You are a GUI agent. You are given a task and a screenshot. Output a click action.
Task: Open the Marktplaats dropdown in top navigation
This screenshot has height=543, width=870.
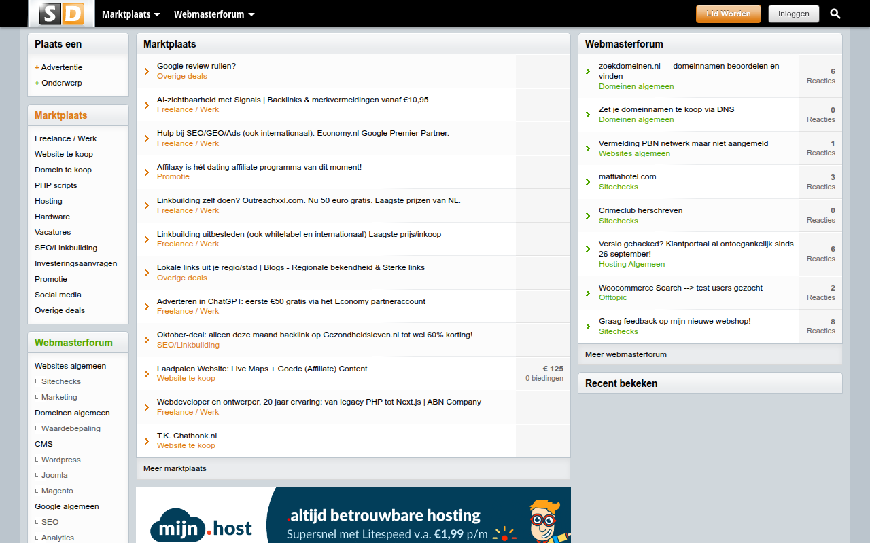pyautogui.click(x=131, y=14)
